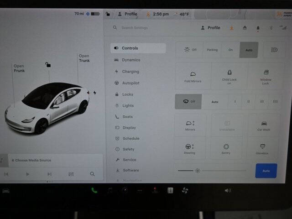292x219 pixels.
Task: Open Dynamics settings
Action: [127, 60]
